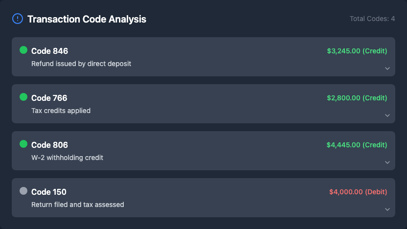Click the green status dot for Code 806
The image size is (407, 229).
point(23,144)
